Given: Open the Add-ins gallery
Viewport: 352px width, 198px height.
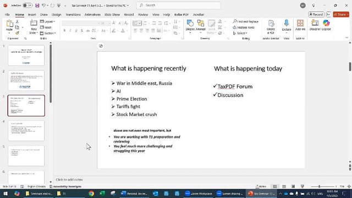Looking at the screenshot, I should click(x=300, y=25).
